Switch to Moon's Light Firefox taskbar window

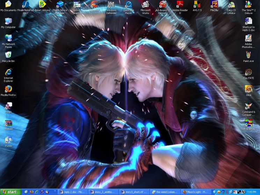pos(196,192)
